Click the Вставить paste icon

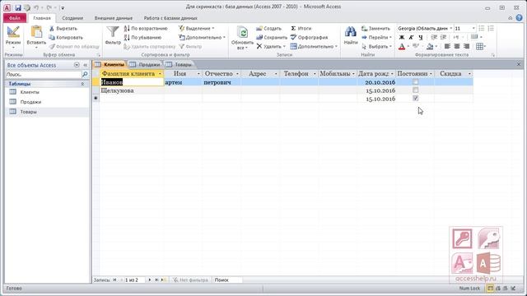click(x=36, y=33)
